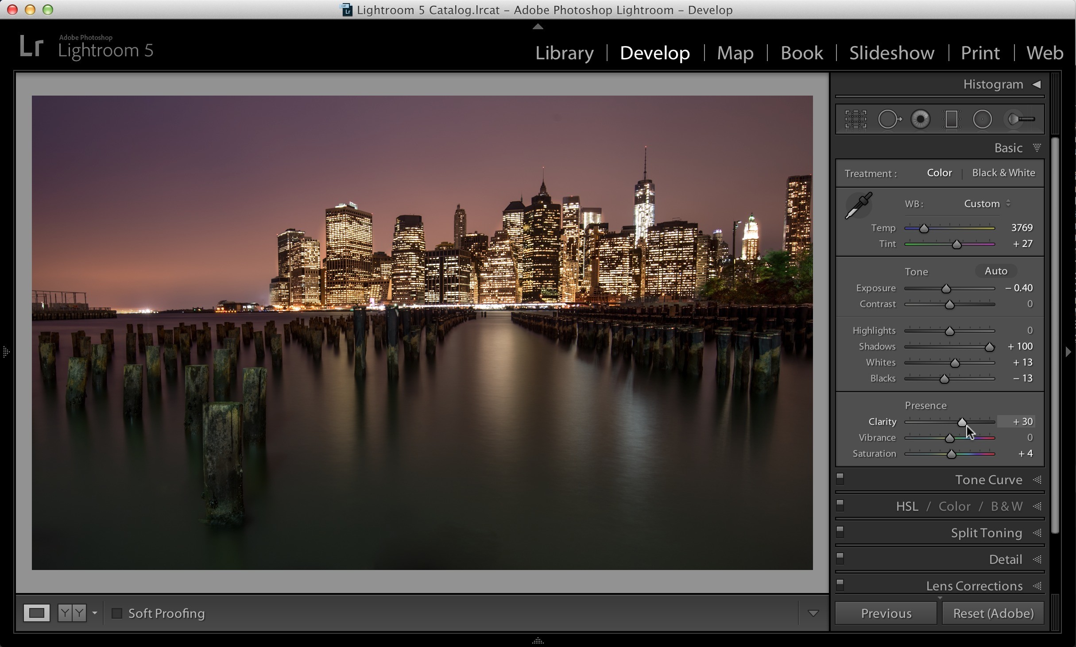This screenshot has width=1076, height=647.
Task: Expand the Detail panel
Action: (1037, 560)
